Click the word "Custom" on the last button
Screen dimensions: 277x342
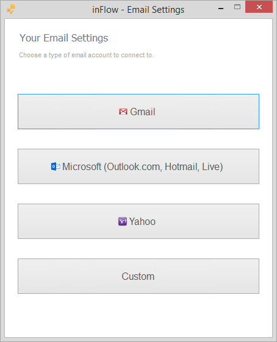click(138, 276)
